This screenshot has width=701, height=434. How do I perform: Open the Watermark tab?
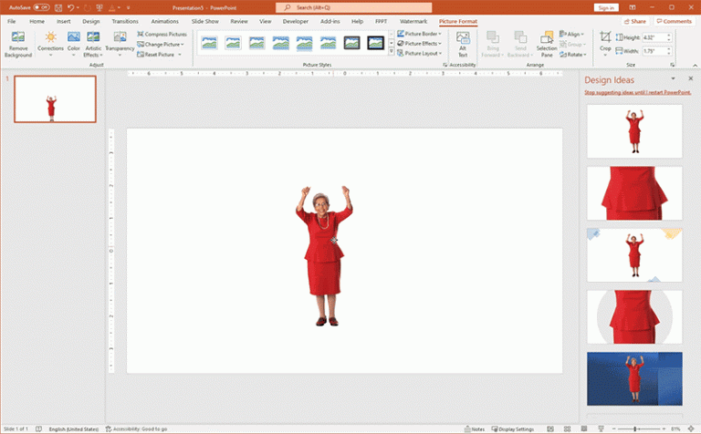coord(413,22)
